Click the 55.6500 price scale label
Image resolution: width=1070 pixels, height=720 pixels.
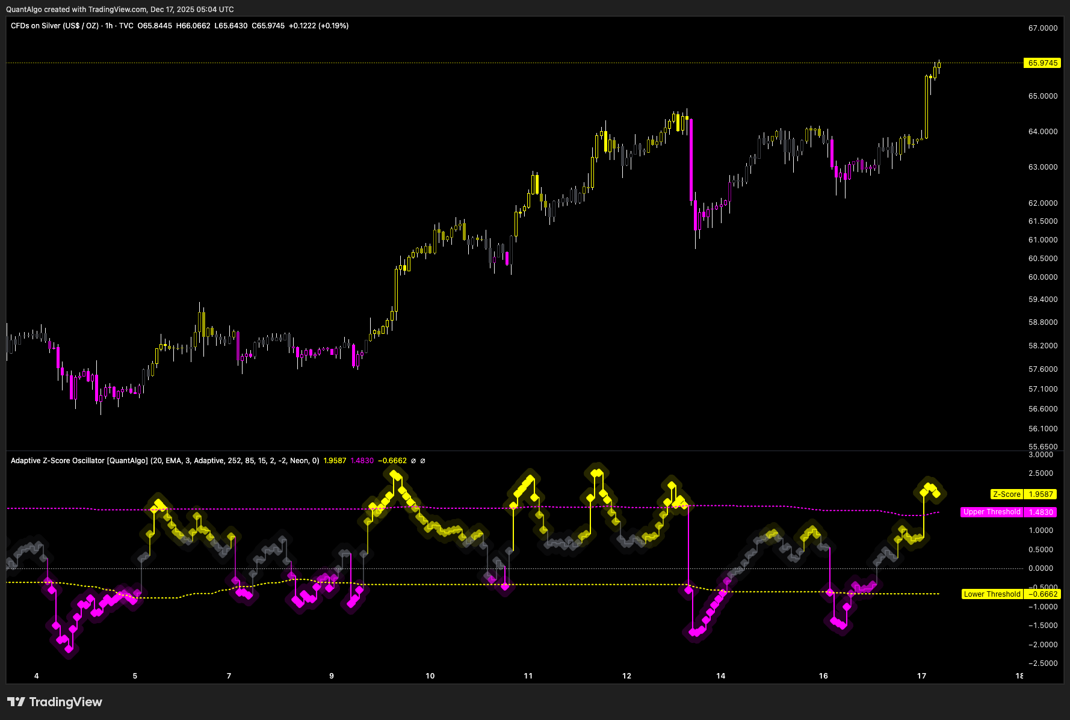1043,447
